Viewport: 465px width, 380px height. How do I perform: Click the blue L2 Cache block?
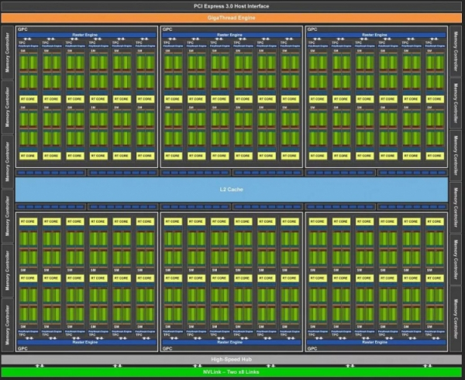coord(232,190)
